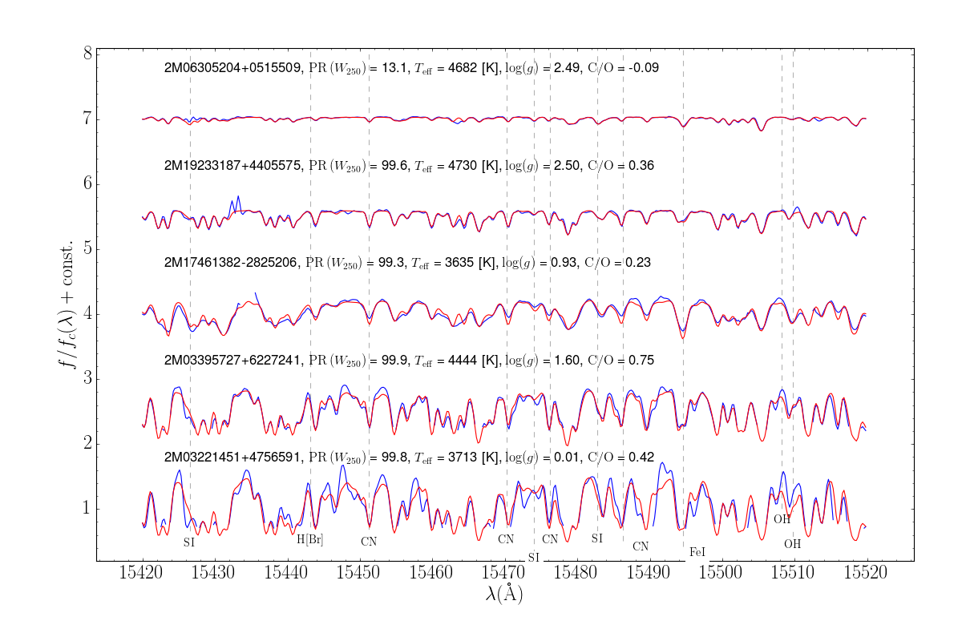
Task: Click the C/O = -0.09 value
Action: pyautogui.click(x=624, y=68)
